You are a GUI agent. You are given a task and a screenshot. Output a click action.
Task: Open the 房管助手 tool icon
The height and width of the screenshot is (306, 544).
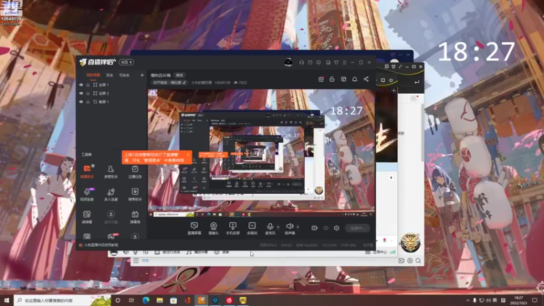pyautogui.click(x=111, y=171)
